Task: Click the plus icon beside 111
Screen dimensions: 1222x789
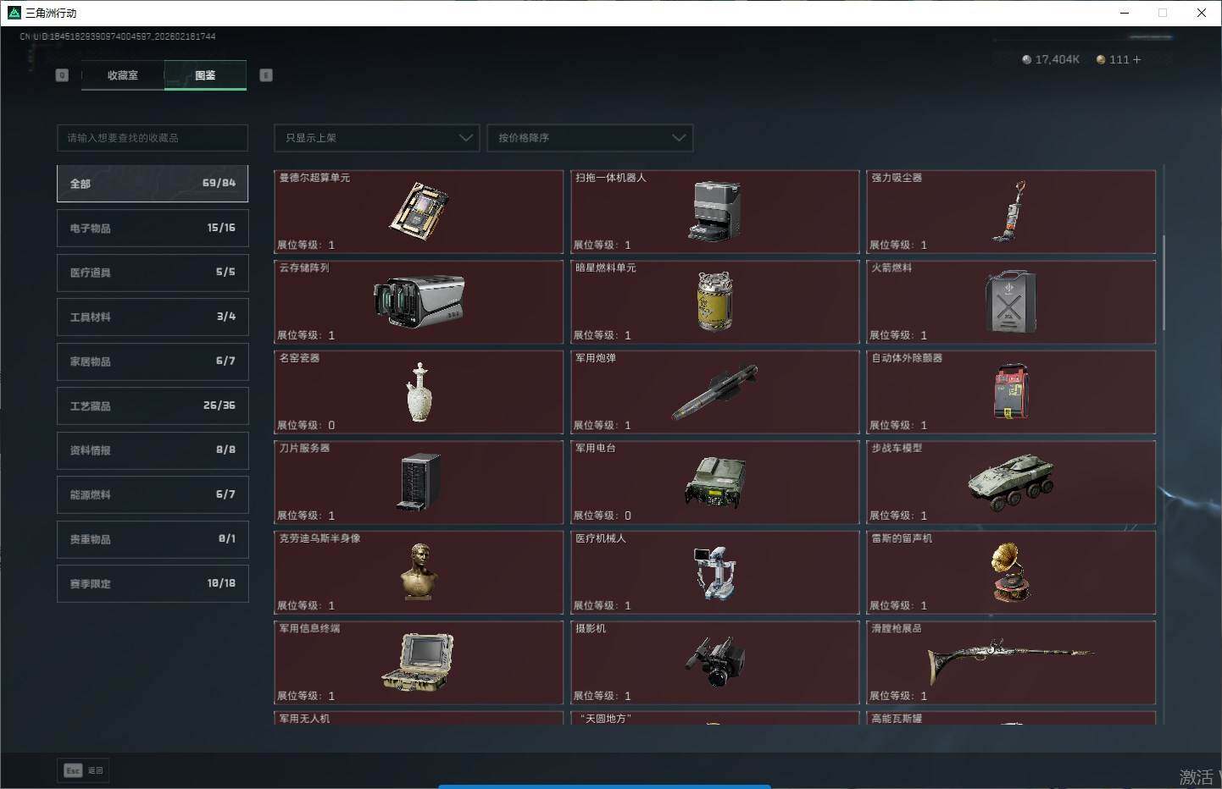Action: point(1136,59)
